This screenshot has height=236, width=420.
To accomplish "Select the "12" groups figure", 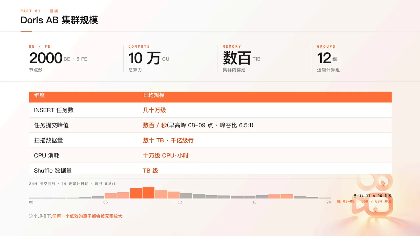I will (x=324, y=58).
